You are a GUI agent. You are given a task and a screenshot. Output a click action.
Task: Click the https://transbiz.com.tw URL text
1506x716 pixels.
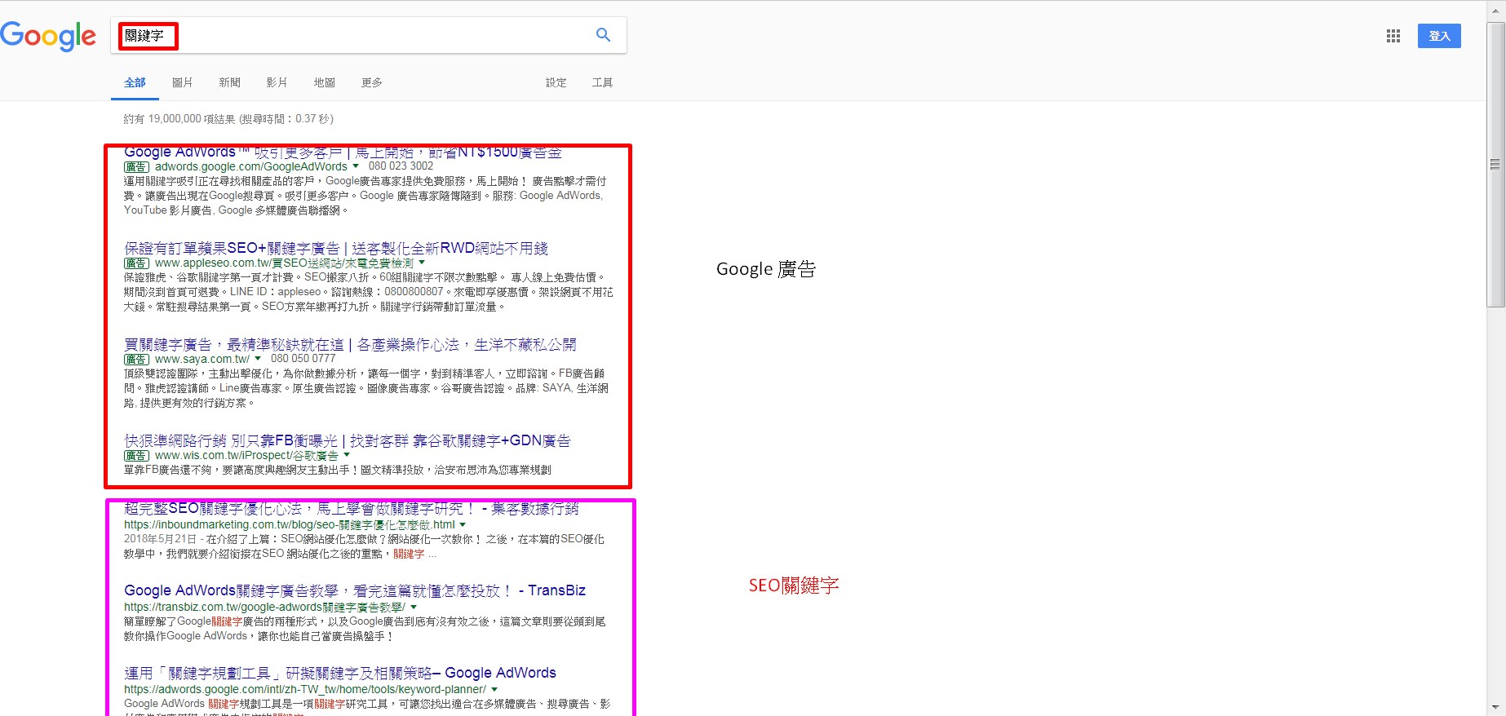tap(265, 608)
